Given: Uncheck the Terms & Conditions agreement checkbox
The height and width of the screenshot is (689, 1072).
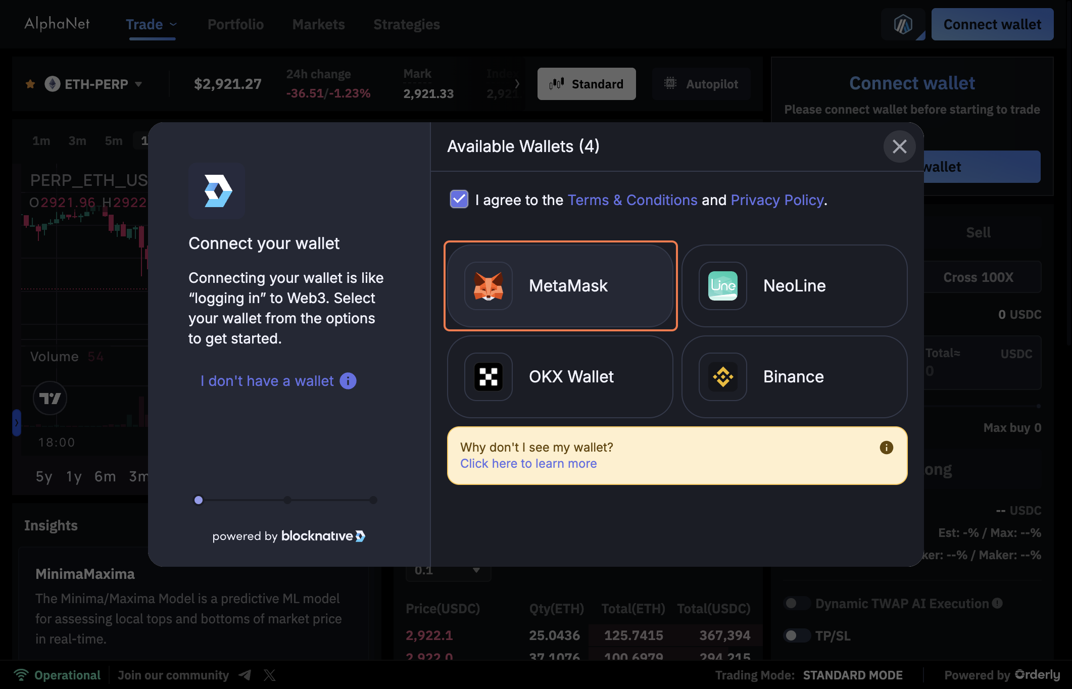Looking at the screenshot, I should [x=459, y=200].
